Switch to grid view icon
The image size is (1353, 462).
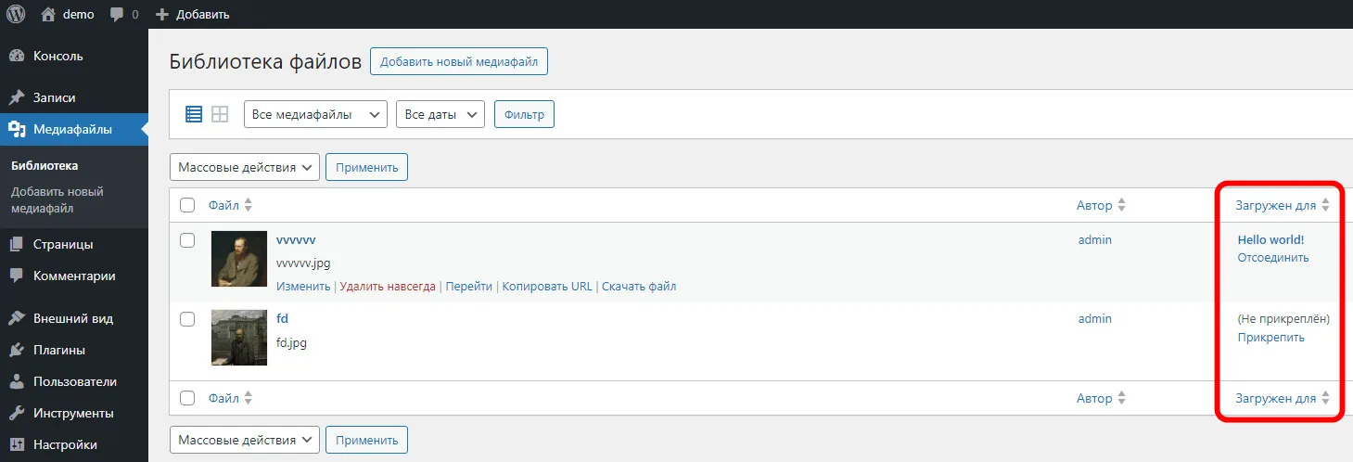220,114
